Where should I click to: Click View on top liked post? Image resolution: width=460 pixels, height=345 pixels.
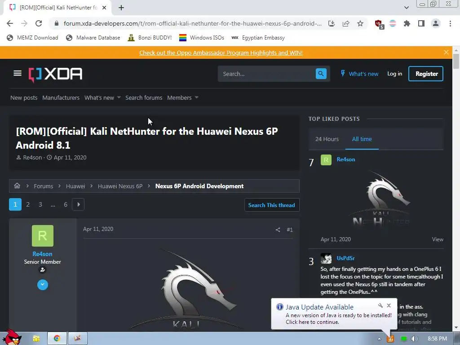(438, 239)
